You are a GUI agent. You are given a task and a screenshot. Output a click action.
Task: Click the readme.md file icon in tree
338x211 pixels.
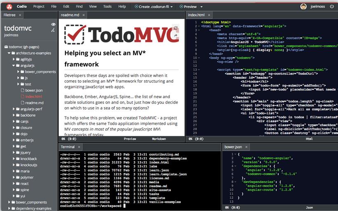pyautogui.click(x=22, y=103)
